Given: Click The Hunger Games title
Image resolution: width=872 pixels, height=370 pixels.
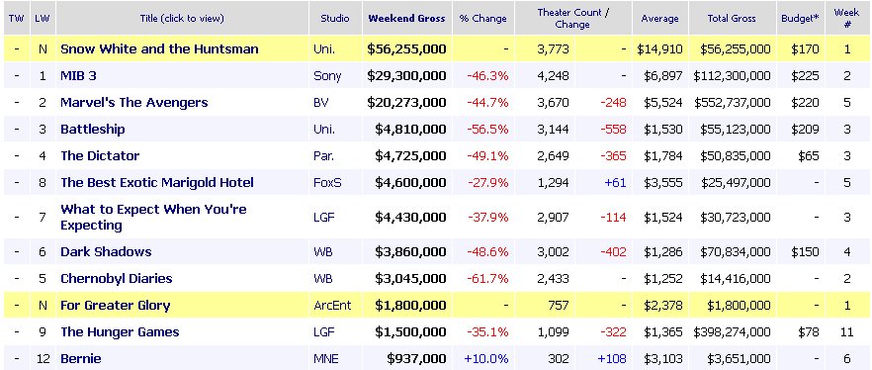Looking at the screenshot, I should [120, 332].
